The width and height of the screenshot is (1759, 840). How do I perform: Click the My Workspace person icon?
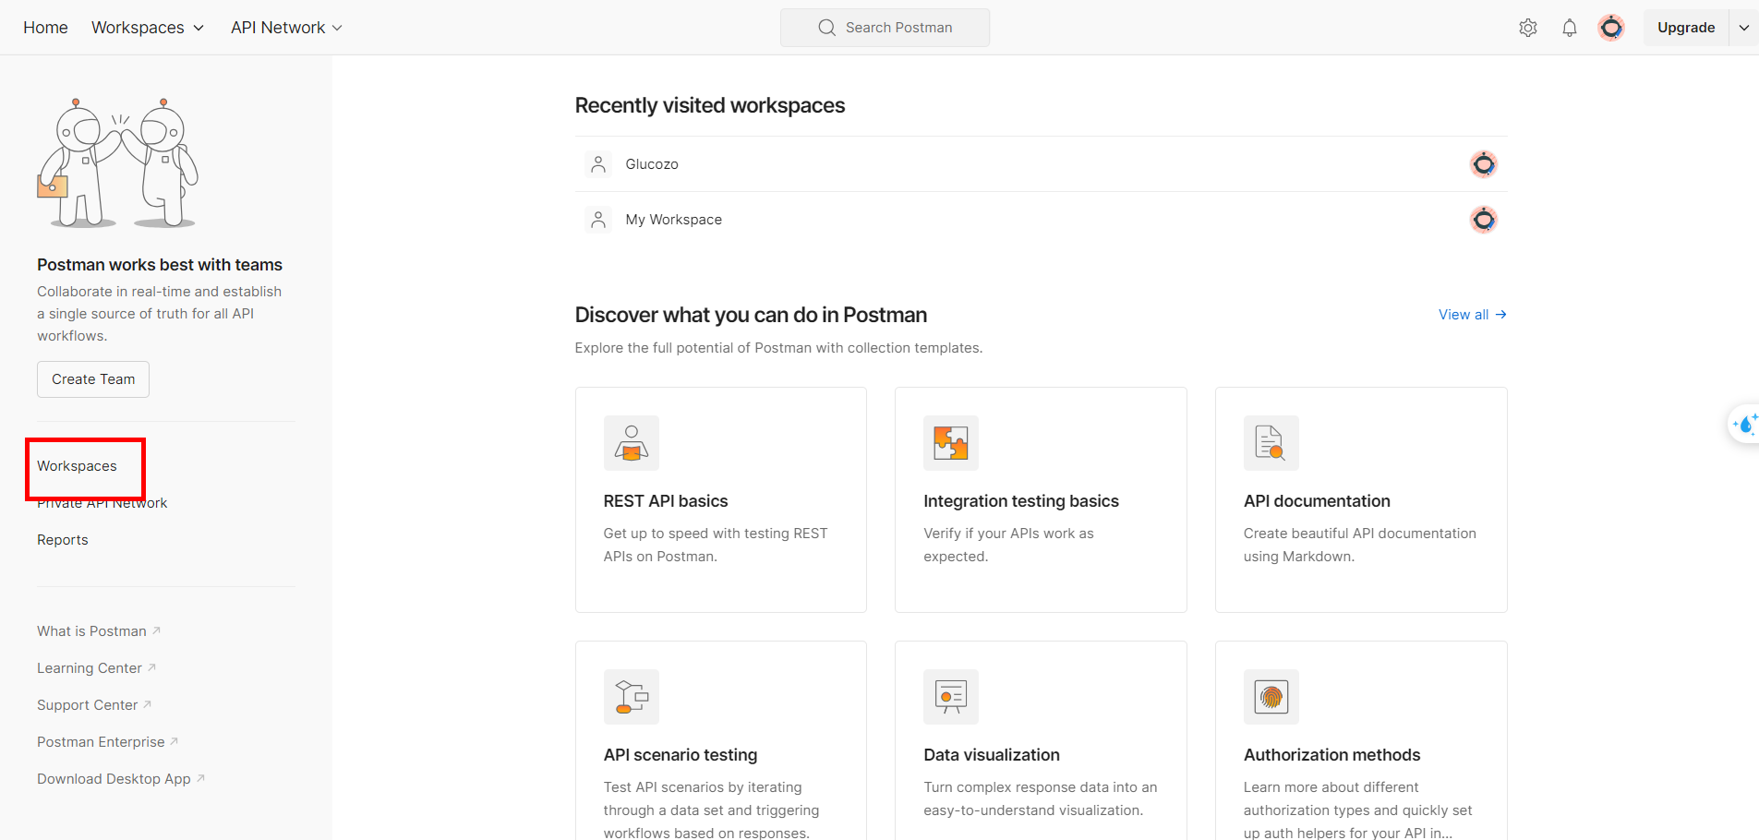pyautogui.click(x=598, y=220)
